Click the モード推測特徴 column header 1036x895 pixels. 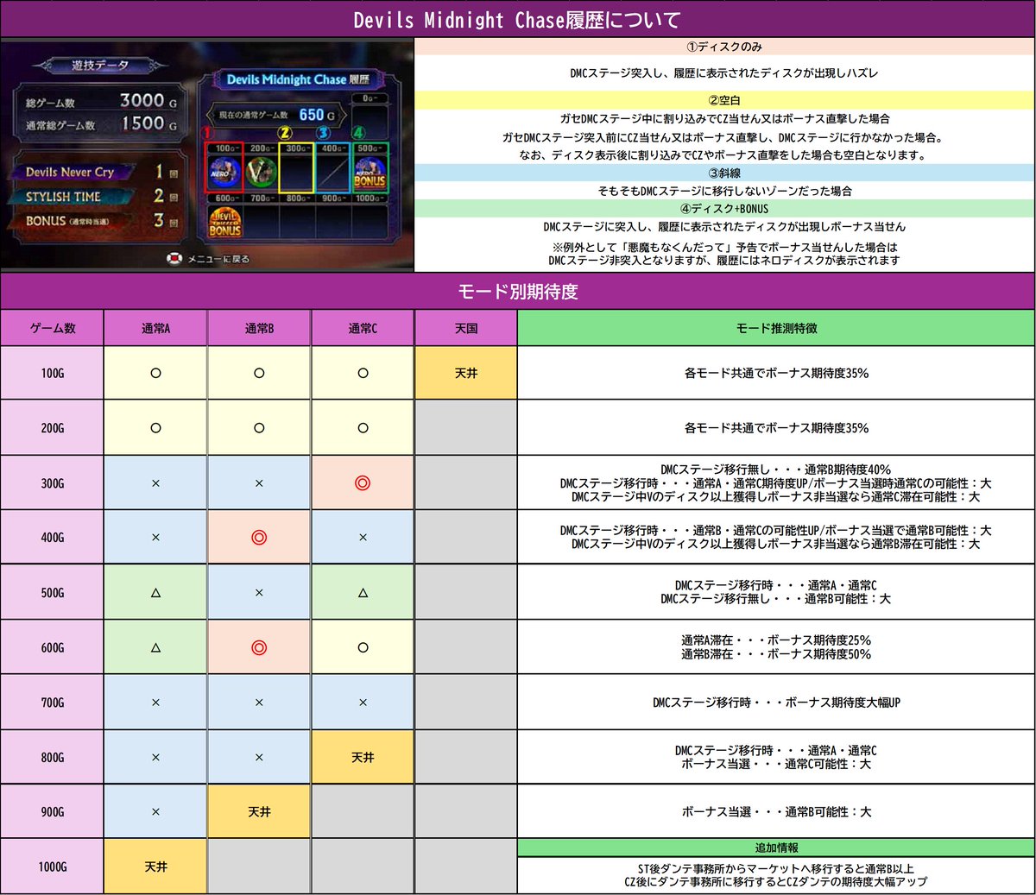click(x=776, y=328)
